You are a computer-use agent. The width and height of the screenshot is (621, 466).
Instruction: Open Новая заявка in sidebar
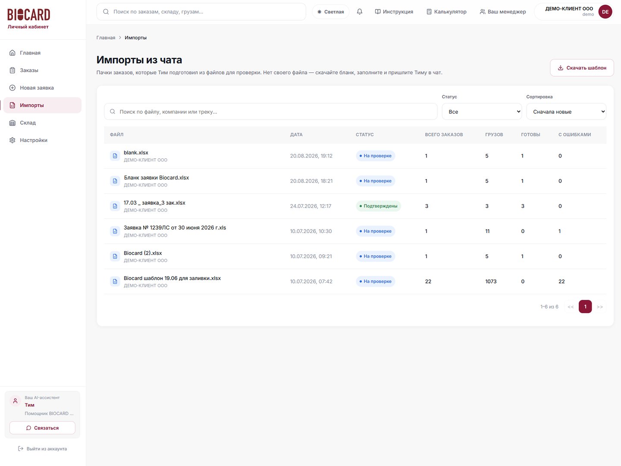point(42,88)
